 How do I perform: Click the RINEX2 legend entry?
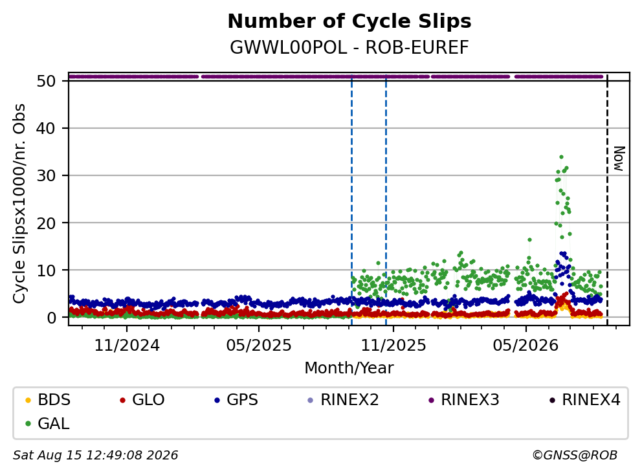coord(343,400)
